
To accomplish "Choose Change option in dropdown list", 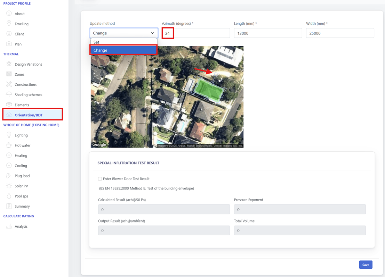I will coord(124,50).
